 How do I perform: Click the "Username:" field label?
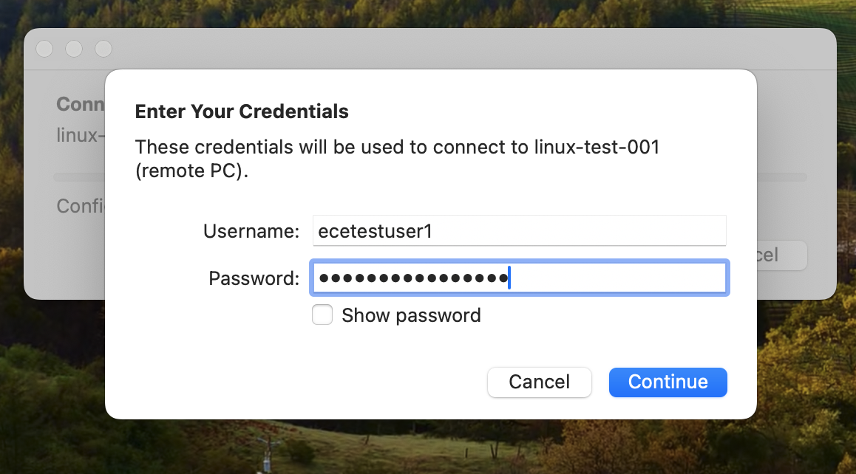pyautogui.click(x=251, y=231)
